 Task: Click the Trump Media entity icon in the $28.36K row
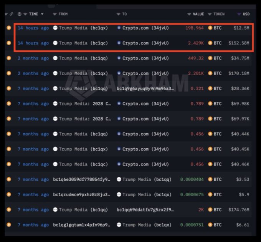[55, 88]
